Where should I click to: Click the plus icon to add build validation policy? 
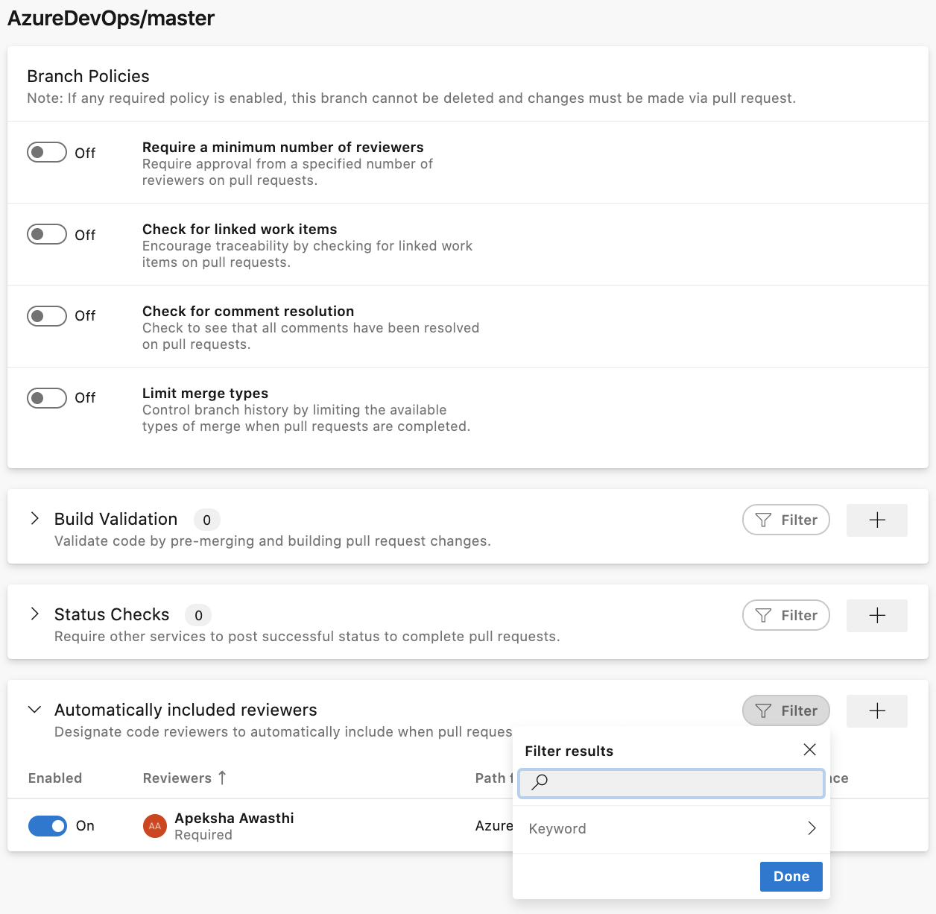(x=876, y=520)
